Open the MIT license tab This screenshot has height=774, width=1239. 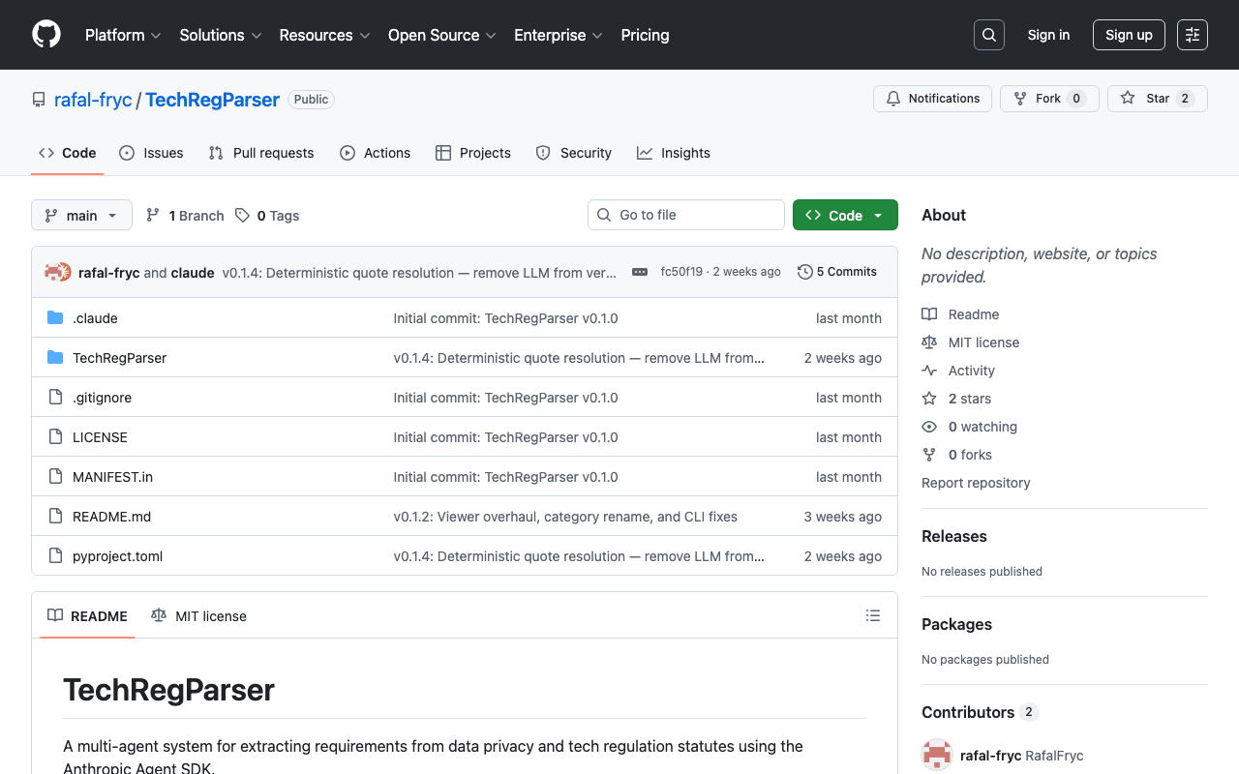pyautogui.click(x=199, y=616)
